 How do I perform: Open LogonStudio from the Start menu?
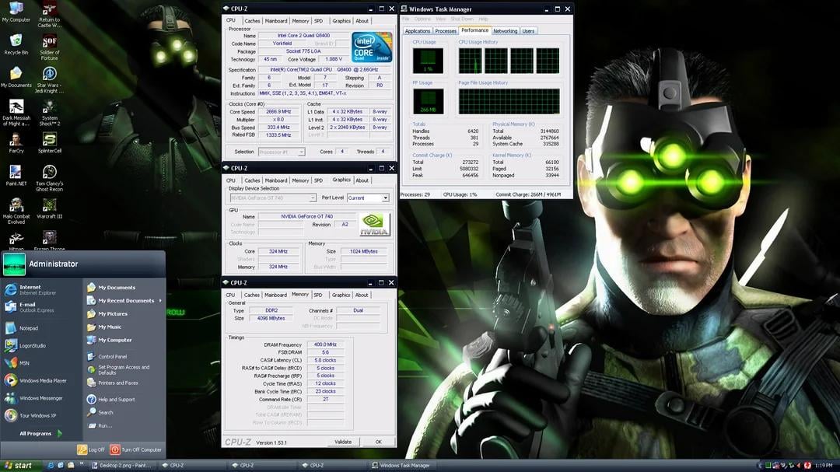(33, 345)
